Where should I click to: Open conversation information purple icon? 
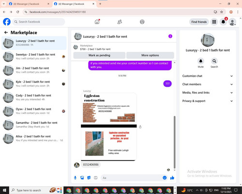coord(170,36)
